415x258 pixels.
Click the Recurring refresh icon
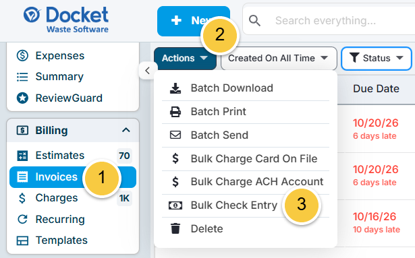[22, 219]
